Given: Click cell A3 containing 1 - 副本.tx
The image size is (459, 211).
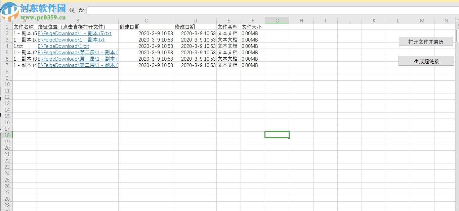Looking at the screenshot, I should coord(25,40).
